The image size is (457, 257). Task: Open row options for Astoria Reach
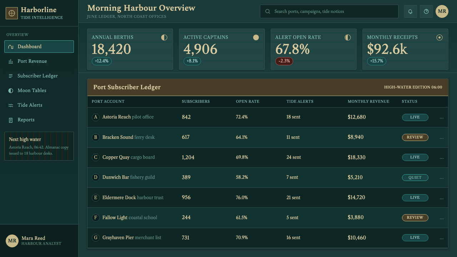click(442, 117)
